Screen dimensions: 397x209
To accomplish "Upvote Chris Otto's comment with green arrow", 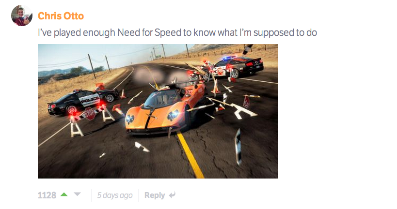I will 64,194.
